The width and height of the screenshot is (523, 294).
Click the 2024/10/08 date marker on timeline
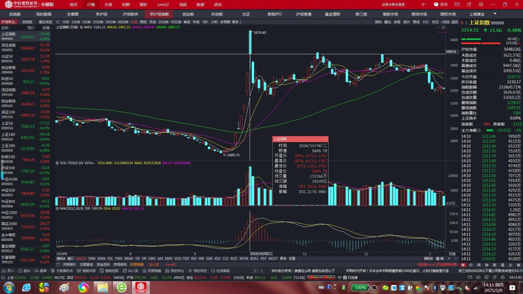click(261, 254)
